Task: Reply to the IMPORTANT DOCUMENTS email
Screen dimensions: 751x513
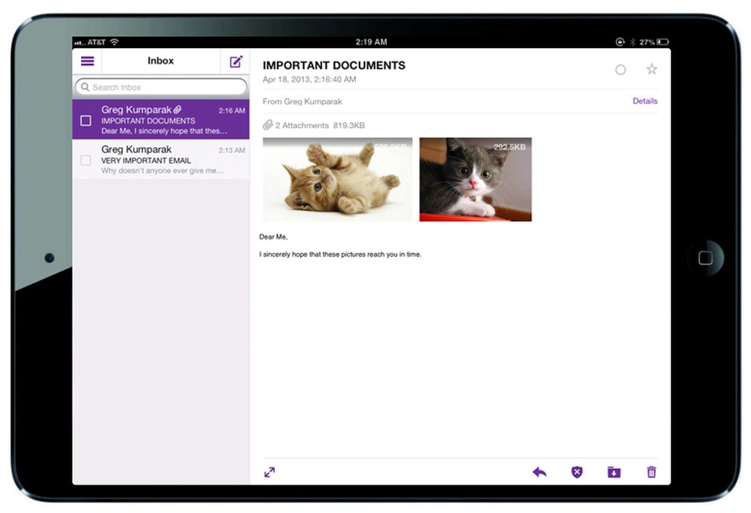Action: 540,472
